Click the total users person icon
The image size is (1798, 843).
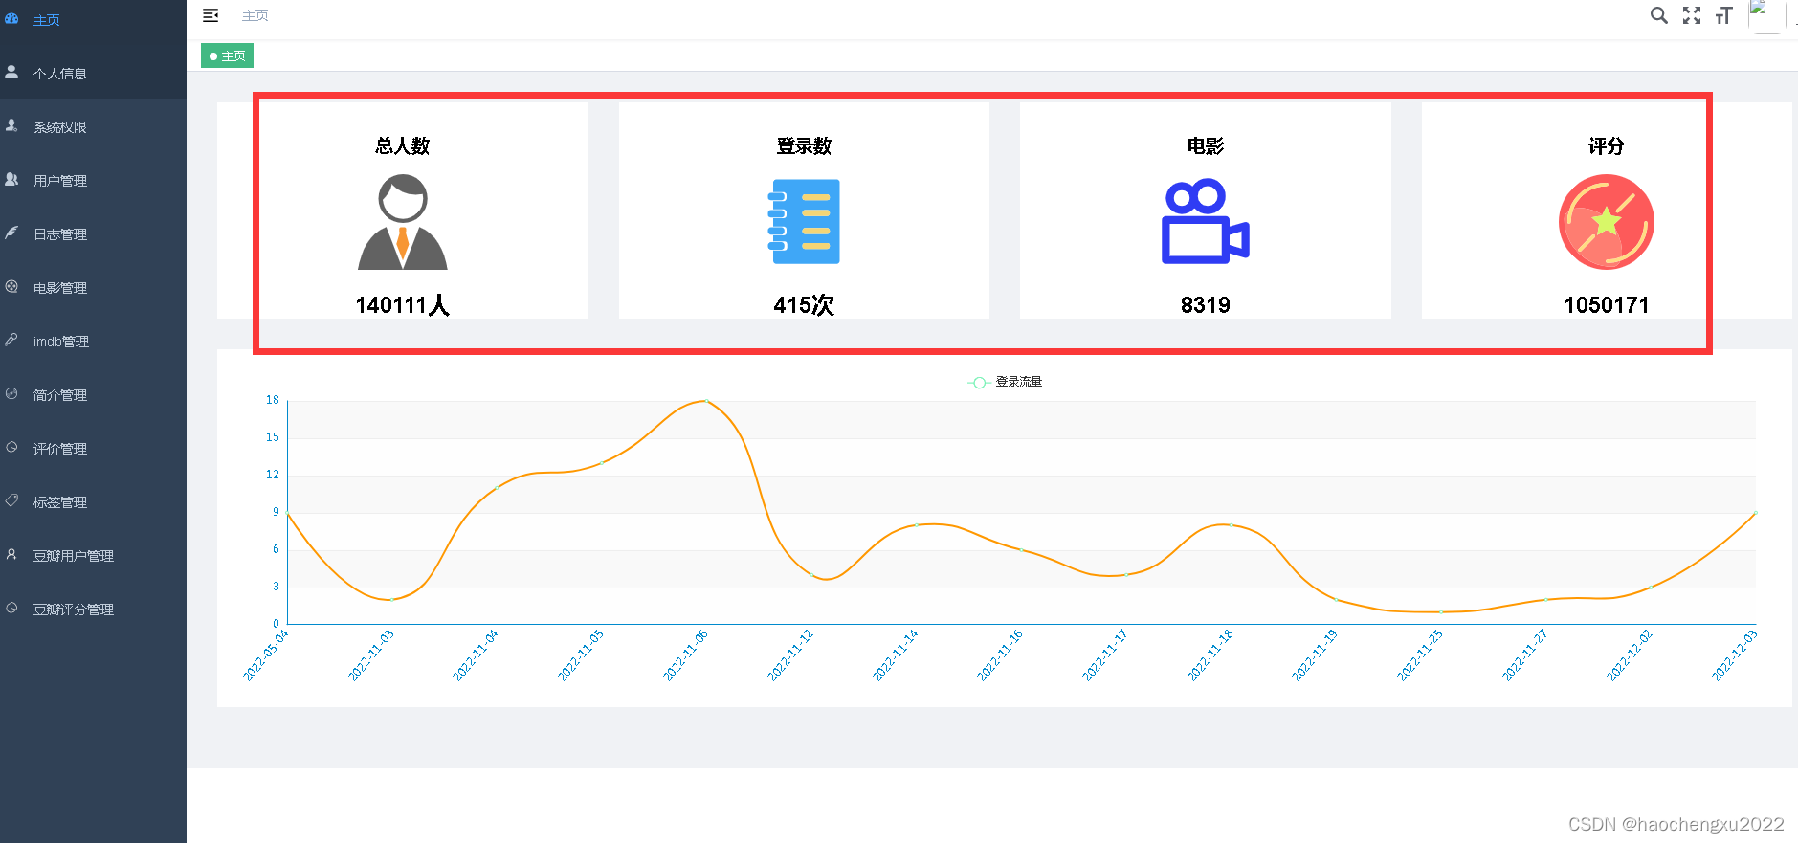[403, 222]
